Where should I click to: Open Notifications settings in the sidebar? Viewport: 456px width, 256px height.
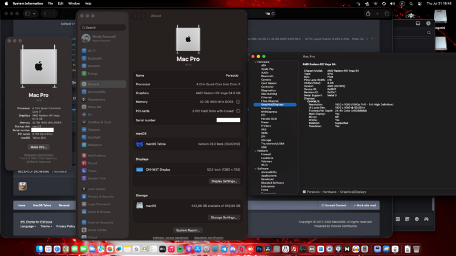point(97,155)
